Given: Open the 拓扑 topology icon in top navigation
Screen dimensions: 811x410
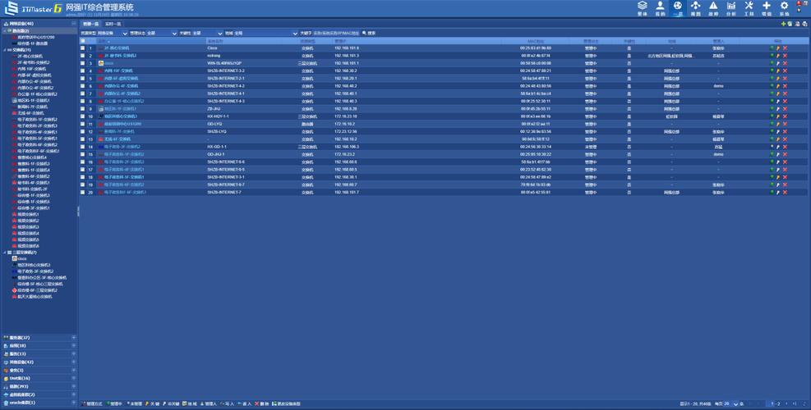Looking at the screenshot, I should tap(695, 7).
